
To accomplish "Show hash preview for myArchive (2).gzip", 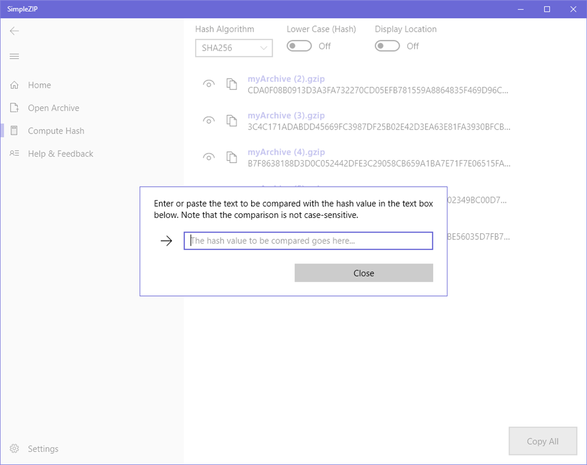I will tap(209, 84).
